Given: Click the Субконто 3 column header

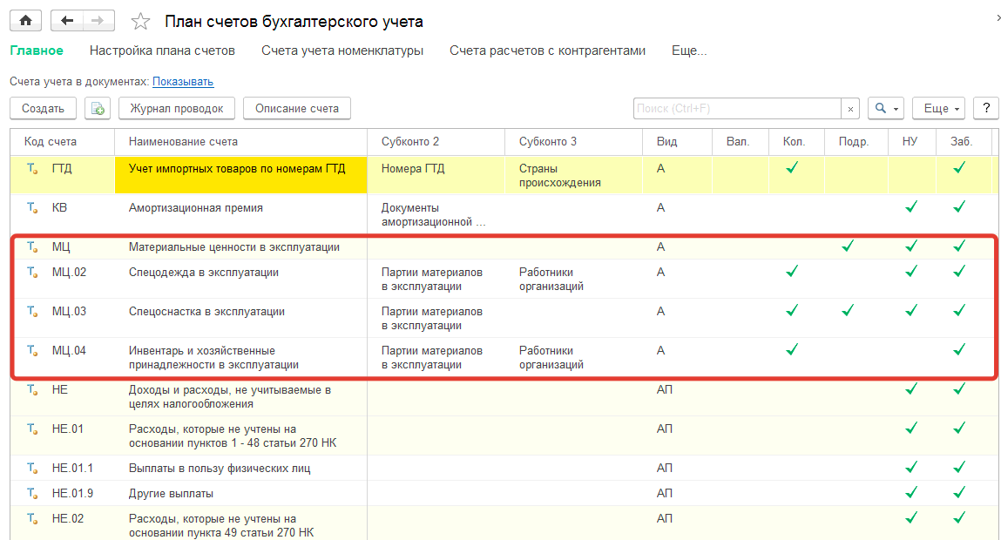Looking at the screenshot, I should (x=573, y=142).
